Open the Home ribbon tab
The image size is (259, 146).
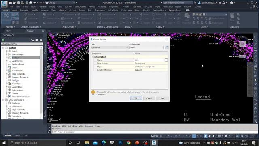(5, 10)
